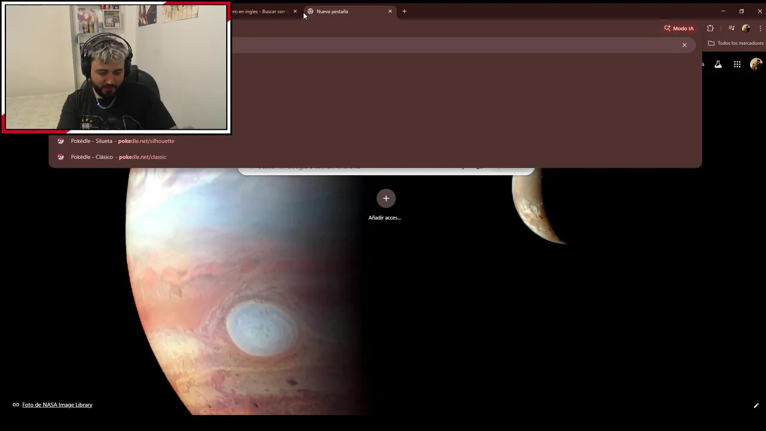Open Google account avatar on page
The height and width of the screenshot is (431, 766).
tap(756, 64)
